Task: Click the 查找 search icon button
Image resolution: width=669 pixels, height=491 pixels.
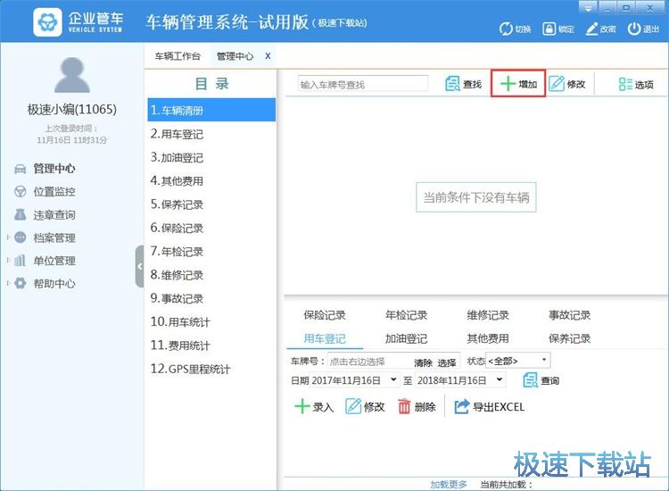Action: point(463,84)
